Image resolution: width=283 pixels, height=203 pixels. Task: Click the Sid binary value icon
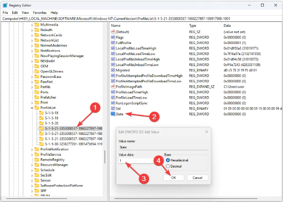[113, 108]
